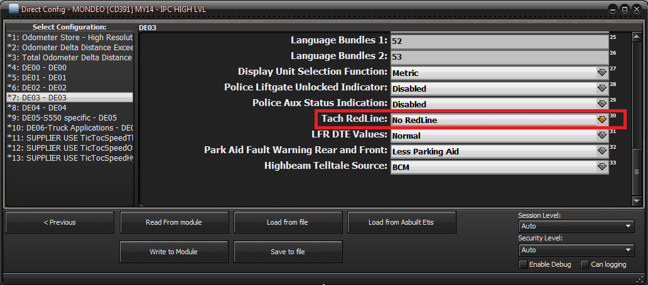Click the Display Unit Selection Function arrow icon

[602, 72]
